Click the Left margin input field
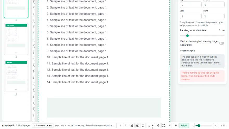 coord(190,16)
